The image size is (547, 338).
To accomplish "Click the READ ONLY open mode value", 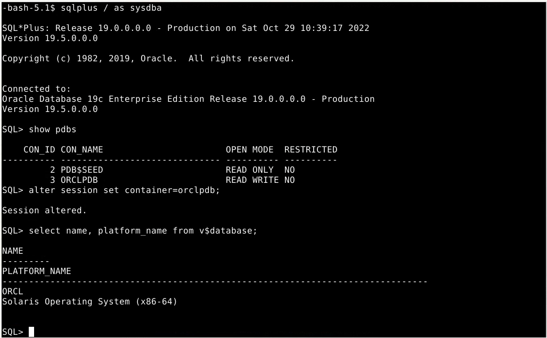I will click(249, 170).
